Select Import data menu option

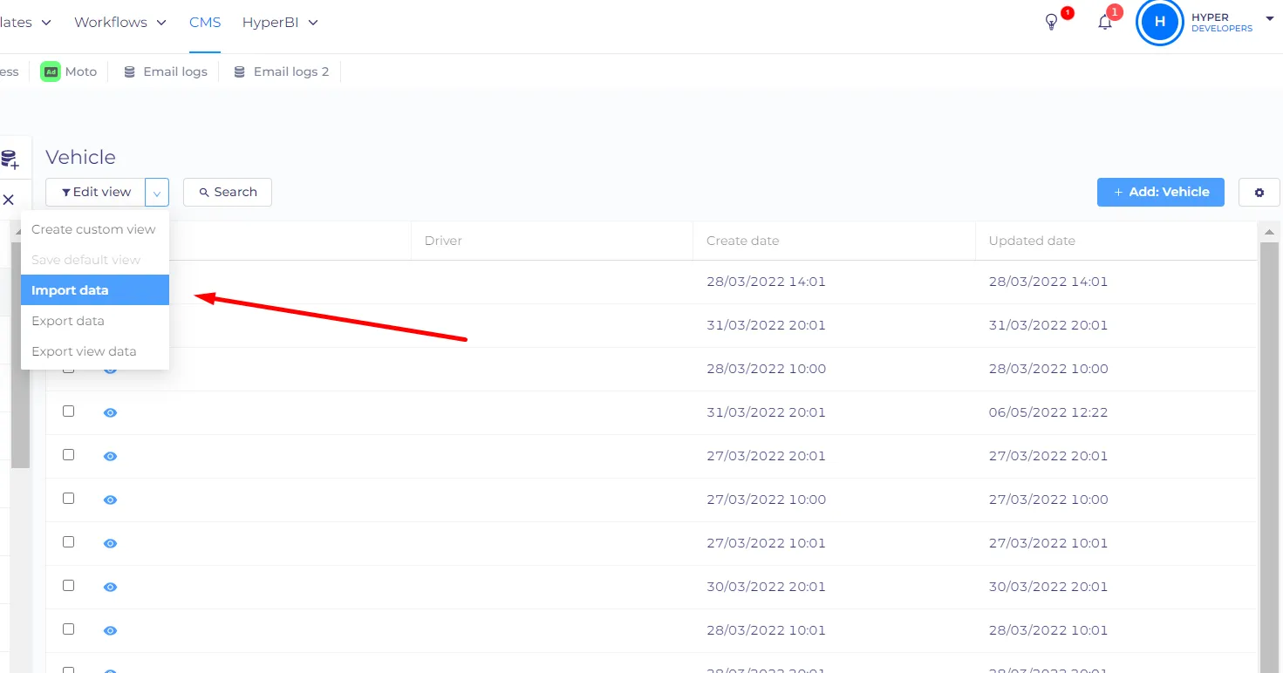[x=94, y=290]
